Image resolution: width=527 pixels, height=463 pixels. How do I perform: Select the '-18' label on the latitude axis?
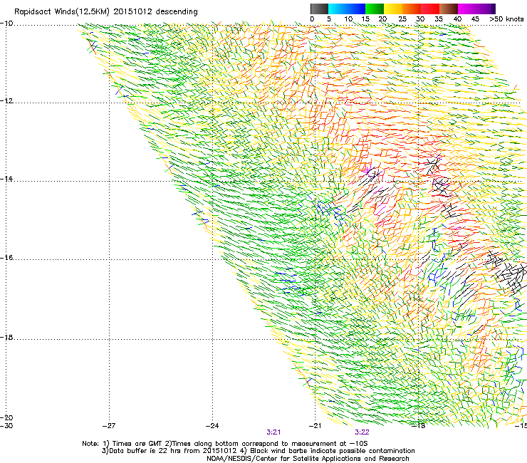(6, 337)
